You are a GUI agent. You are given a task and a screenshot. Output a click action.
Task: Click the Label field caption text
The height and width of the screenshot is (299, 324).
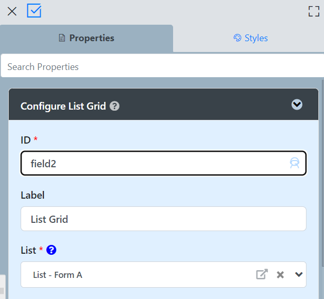tap(32, 195)
